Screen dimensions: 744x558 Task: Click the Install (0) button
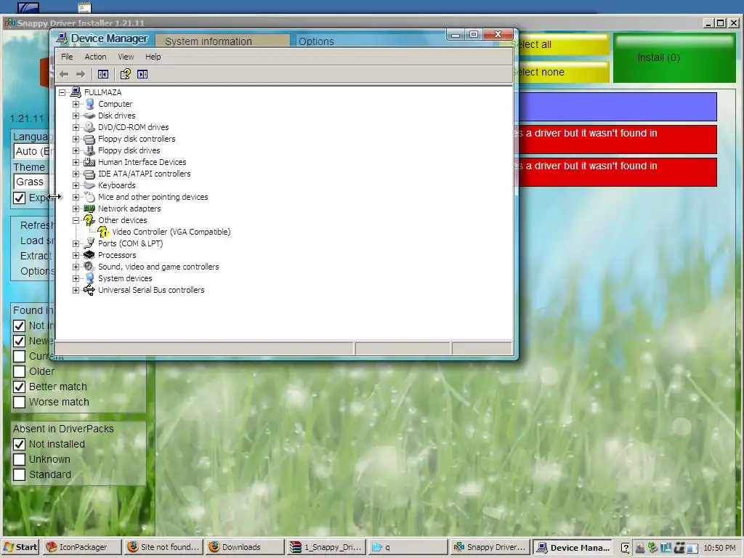[674, 58]
